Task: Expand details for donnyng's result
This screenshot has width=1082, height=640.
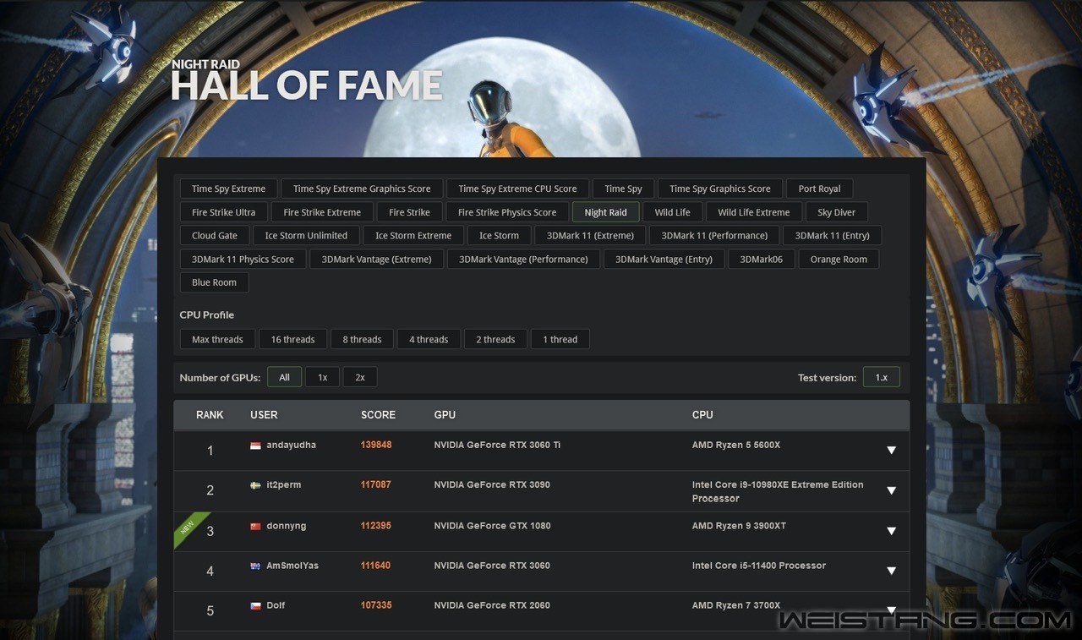Action: [891, 531]
